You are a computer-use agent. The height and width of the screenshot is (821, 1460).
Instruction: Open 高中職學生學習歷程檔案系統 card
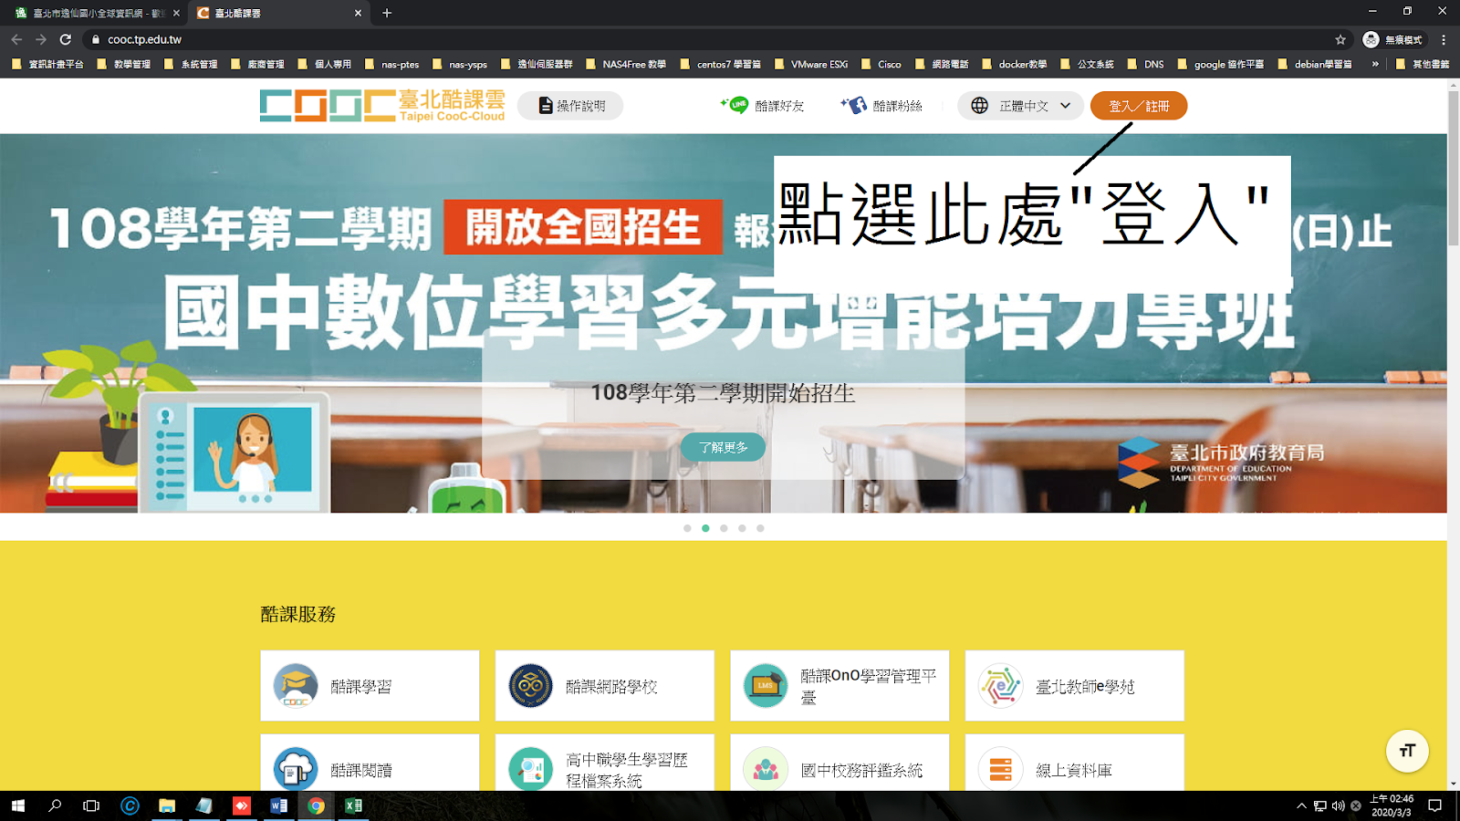[604, 763]
